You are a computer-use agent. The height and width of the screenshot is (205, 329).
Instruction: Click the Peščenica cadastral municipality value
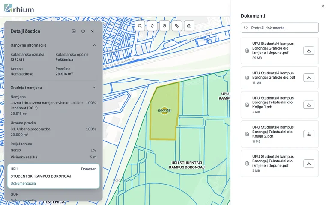[64, 60]
